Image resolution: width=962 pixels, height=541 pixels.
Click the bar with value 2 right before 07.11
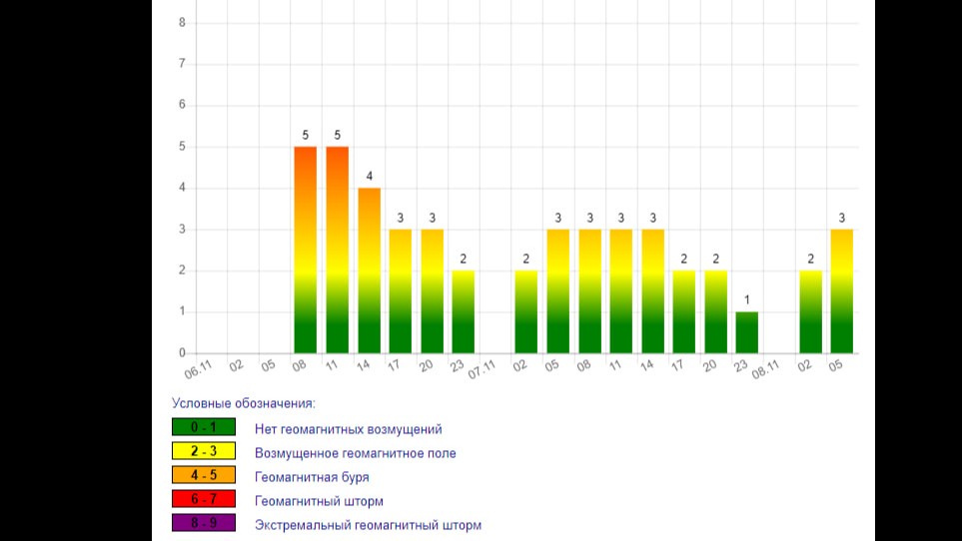[464, 311]
